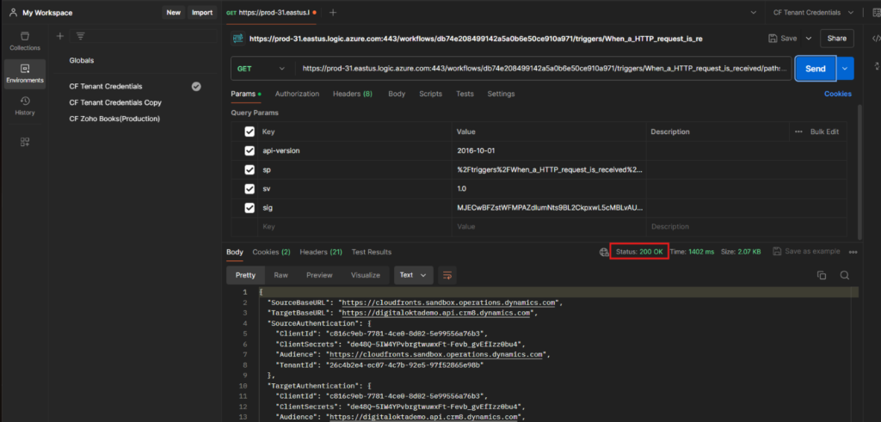Screen dimensions: 881x422
Task: Toggle word wrap icon in response toolbar
Action: pyautogui.click(x=447, y=275)
